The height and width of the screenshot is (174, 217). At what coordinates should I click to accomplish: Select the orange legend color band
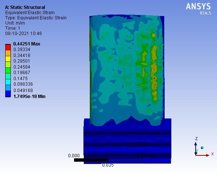tap(8, 53)
